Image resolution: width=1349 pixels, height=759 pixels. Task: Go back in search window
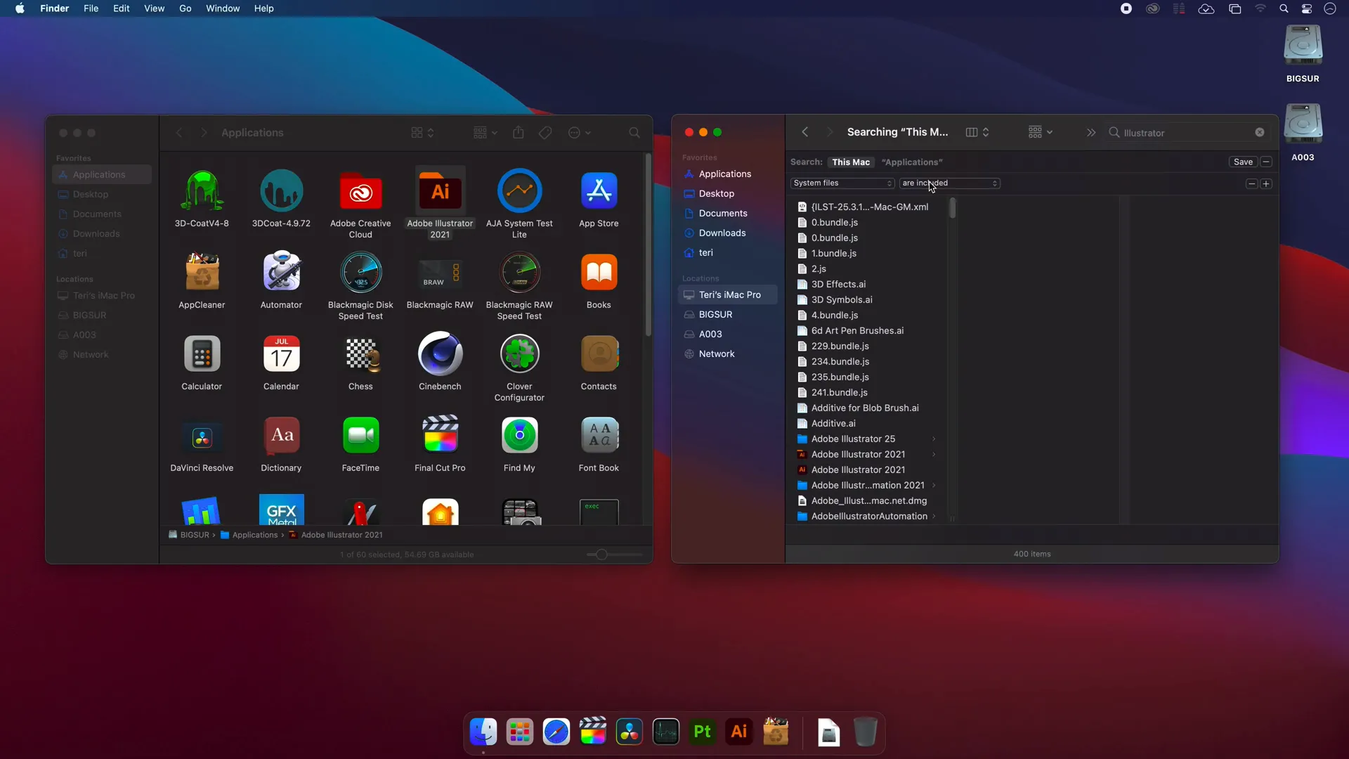click(805, 132)
